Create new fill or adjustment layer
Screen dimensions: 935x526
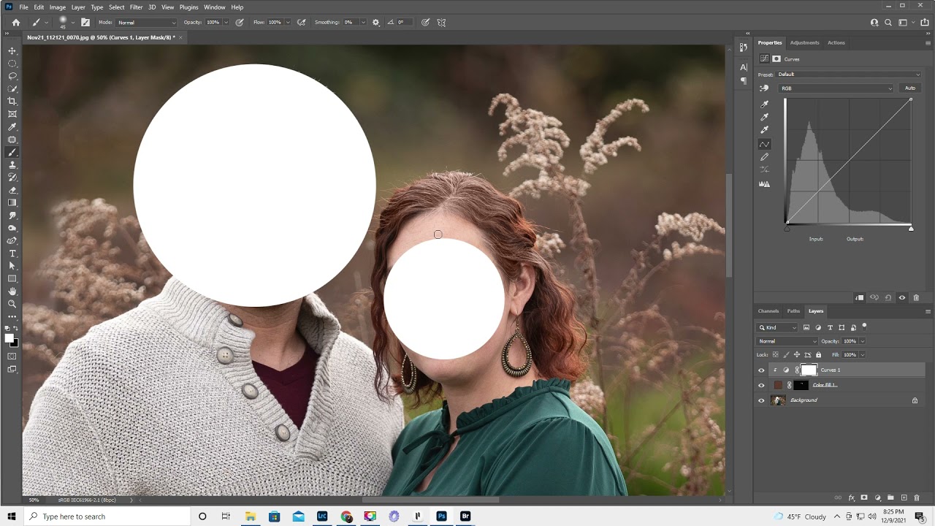point(878,498)
